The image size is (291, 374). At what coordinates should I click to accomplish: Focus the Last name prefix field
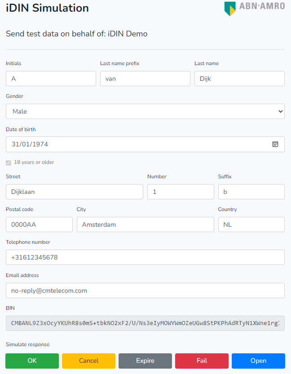click(145, 79)
